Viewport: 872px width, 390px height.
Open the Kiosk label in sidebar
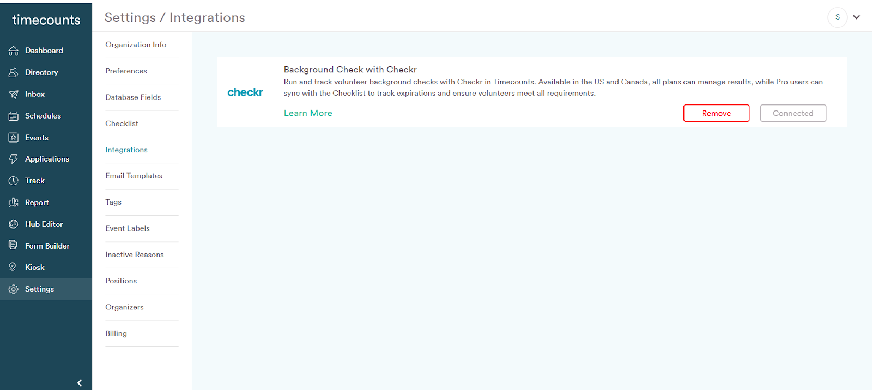[35, 267]
